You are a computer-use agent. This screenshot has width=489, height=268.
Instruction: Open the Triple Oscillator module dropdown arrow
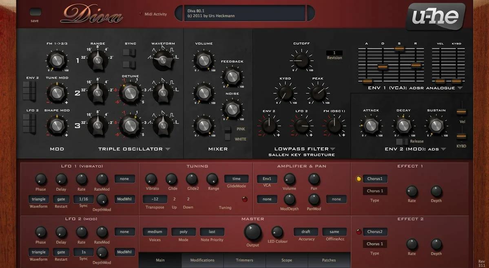[x=168, y=149]
